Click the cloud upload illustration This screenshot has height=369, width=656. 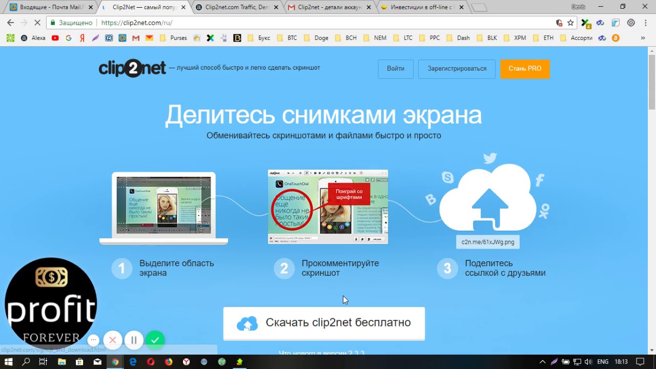[488, 198]
